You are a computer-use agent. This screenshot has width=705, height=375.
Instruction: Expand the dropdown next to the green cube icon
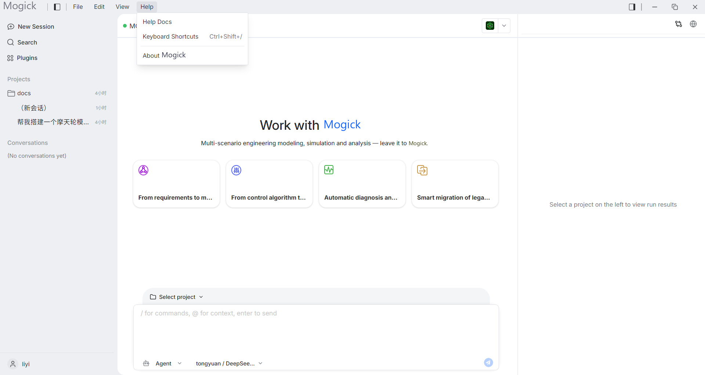pyautogui.click(x=504, y=26)
